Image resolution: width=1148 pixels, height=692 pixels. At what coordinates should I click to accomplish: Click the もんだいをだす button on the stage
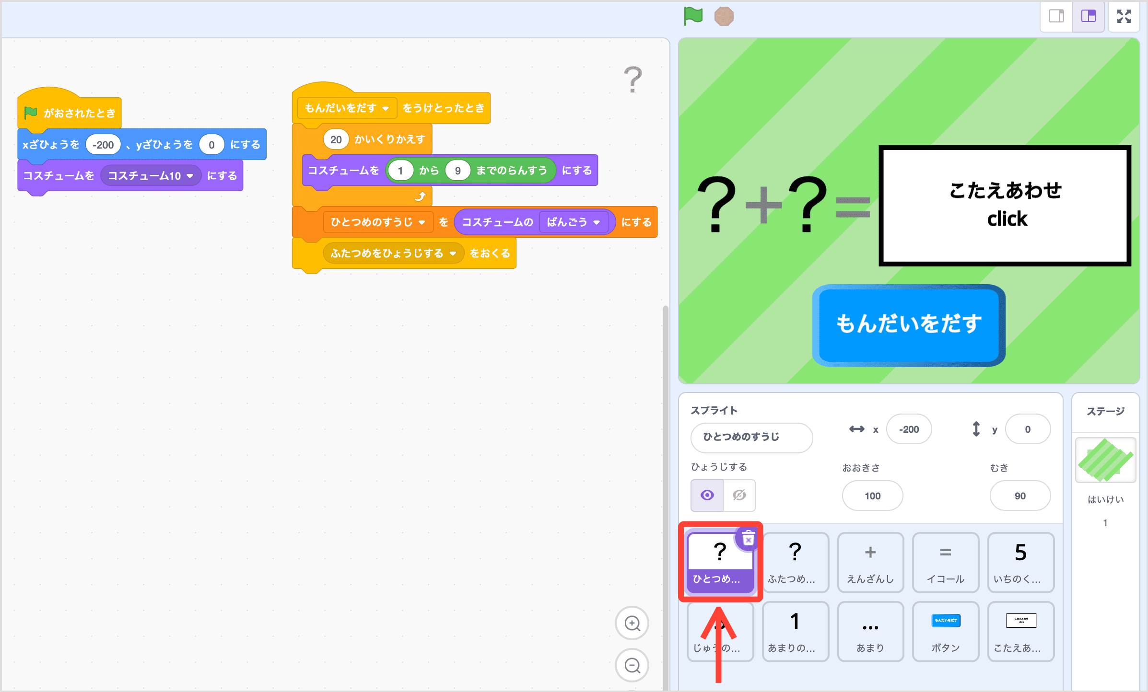pos(908,325)
